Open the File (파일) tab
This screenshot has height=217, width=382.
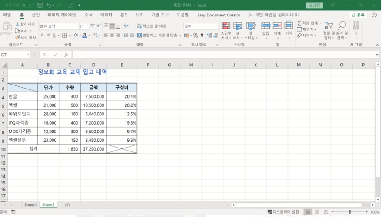pos(7,15)
